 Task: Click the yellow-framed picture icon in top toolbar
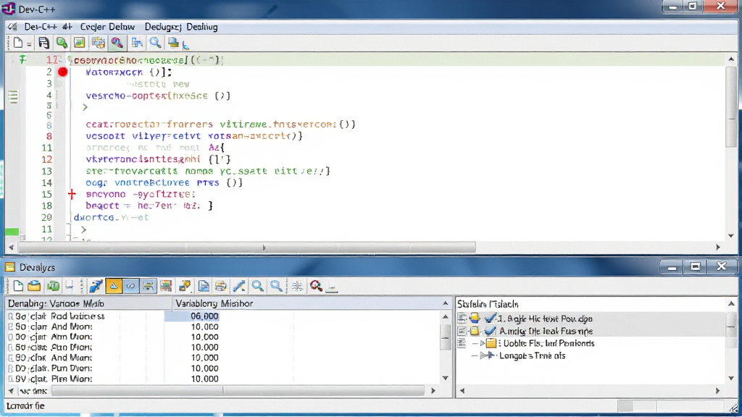click(80, 43)
